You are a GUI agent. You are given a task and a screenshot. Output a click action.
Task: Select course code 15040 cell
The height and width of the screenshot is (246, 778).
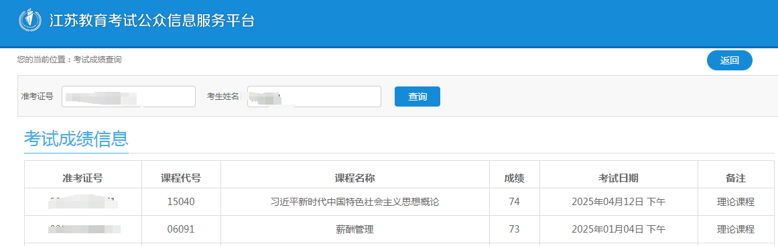[x=181, y=202]
